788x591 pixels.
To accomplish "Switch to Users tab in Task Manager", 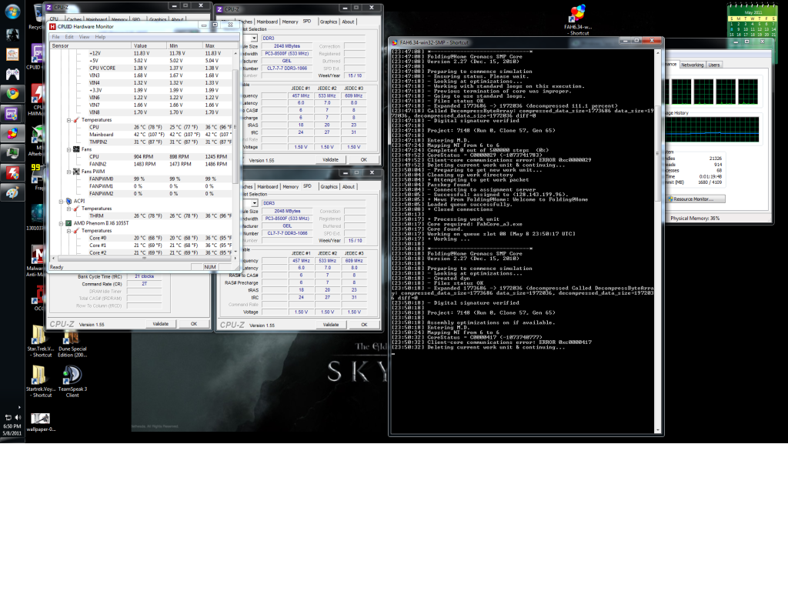I will pos(714,65).
